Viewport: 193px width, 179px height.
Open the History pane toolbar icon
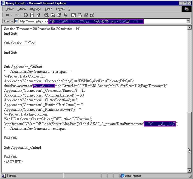tap(59, 15)
